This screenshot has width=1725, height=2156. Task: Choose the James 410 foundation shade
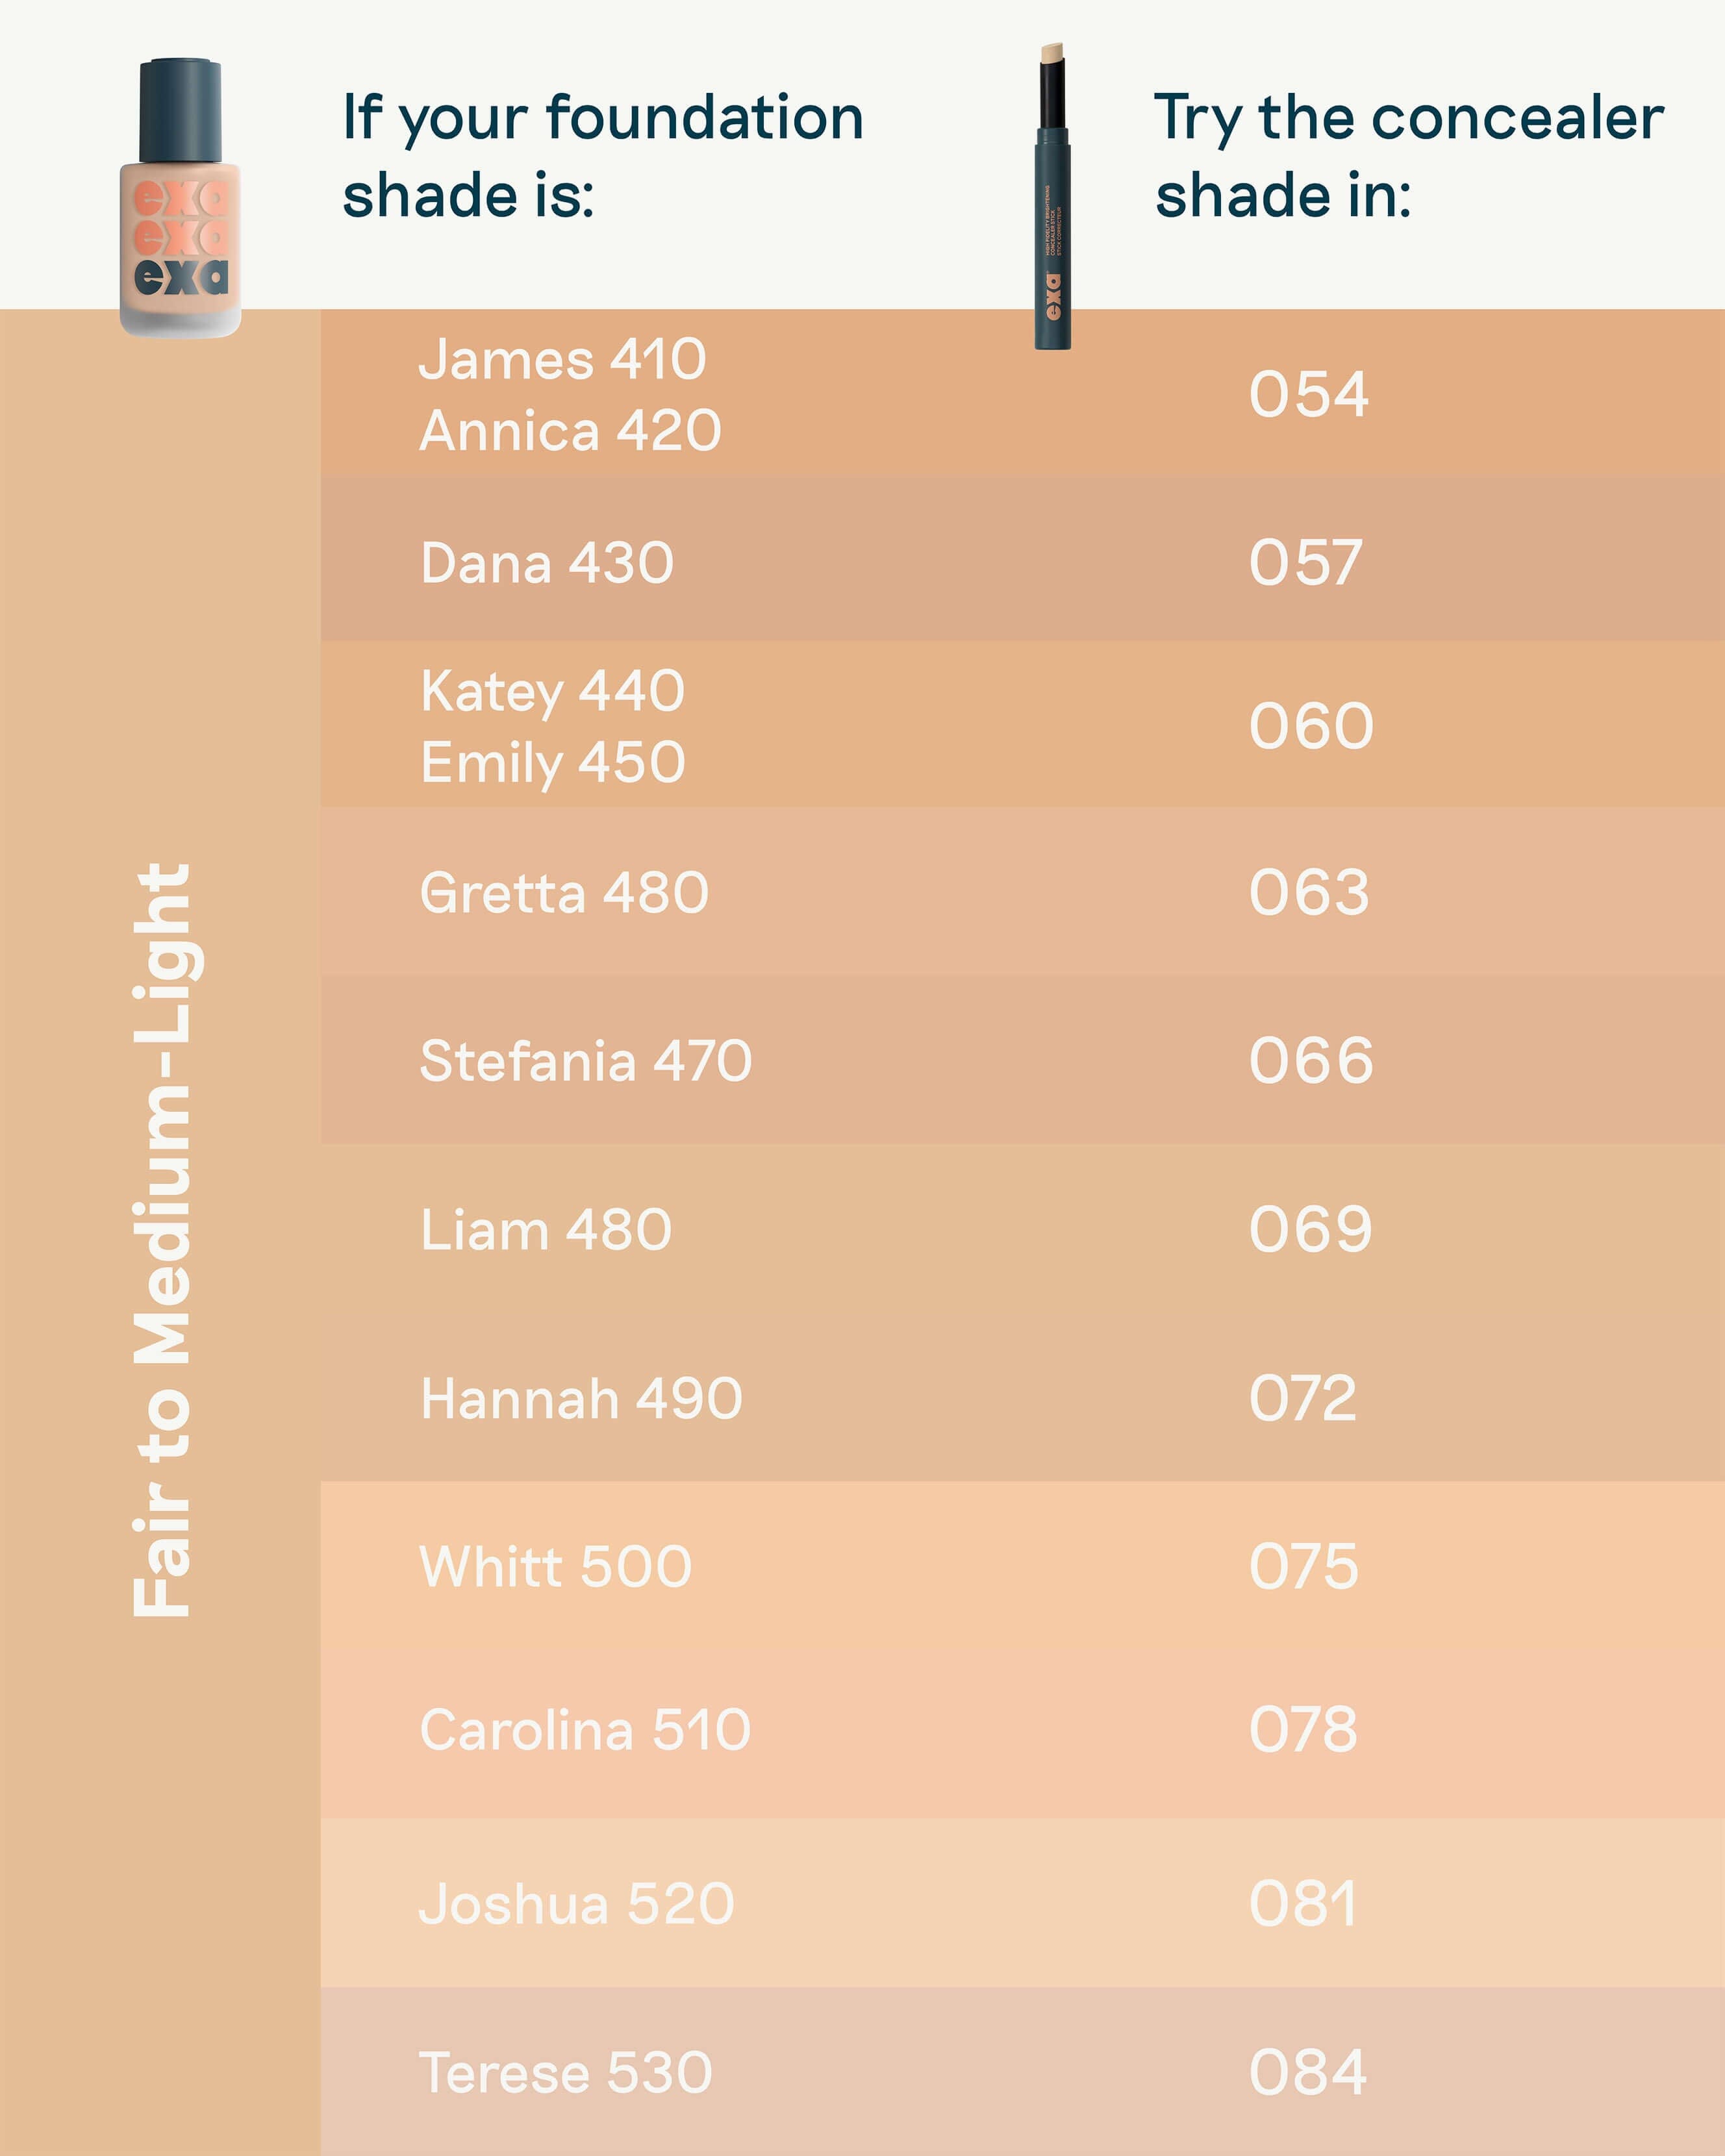pos(562,360)
